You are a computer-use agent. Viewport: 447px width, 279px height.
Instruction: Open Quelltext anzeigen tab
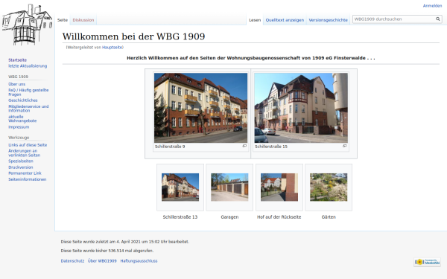click(x=285, y=20)
